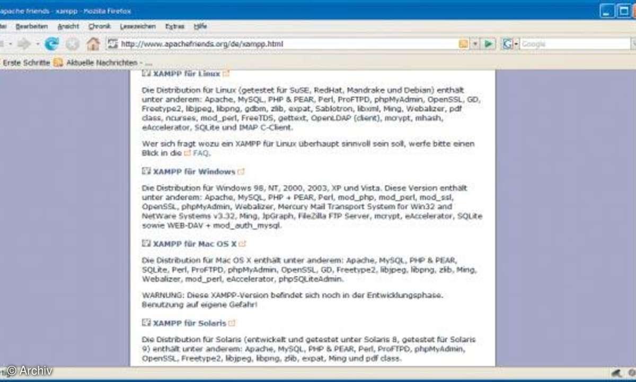636x382 pixels.
Task: Click the external-link icon after Mac OS X
Action: point(243,244)
